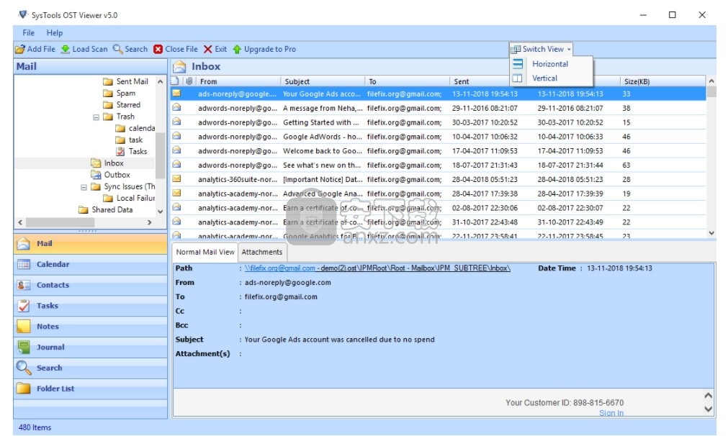Sort emails by Subject column
Screen dimensions: 728x436
point(323,81)
